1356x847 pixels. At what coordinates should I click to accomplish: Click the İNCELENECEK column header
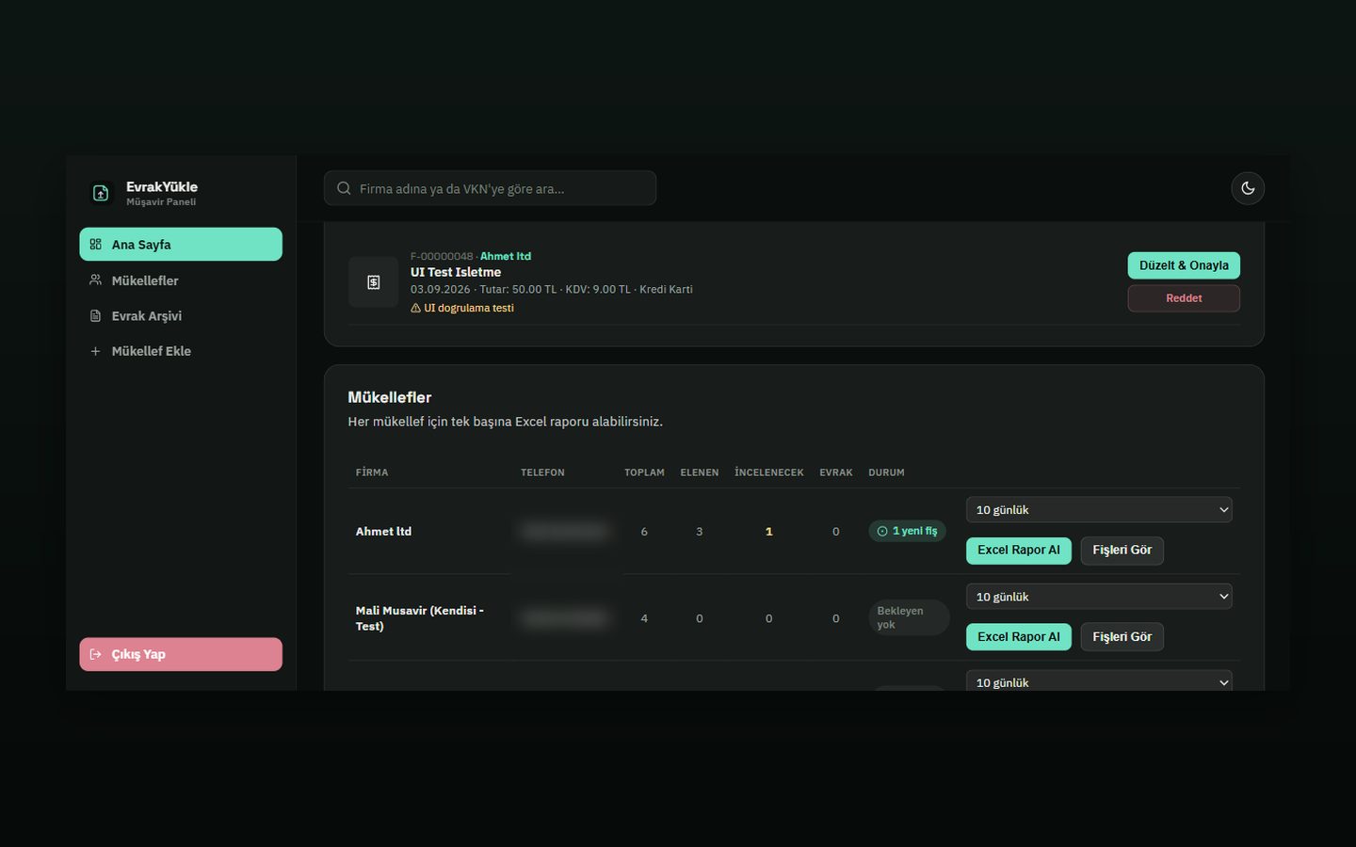click(x=769, y=472)
